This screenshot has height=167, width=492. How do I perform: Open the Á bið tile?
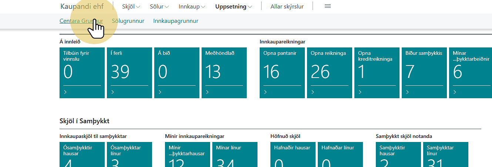click(x=177, y=73)
